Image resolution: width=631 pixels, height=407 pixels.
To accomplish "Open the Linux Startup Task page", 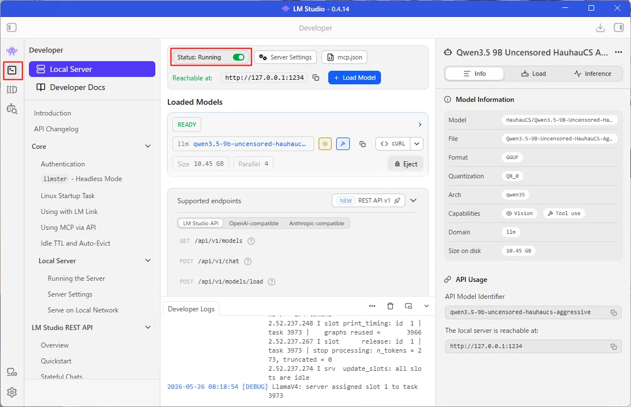I will pyautogui.click(x=67, y=196).
